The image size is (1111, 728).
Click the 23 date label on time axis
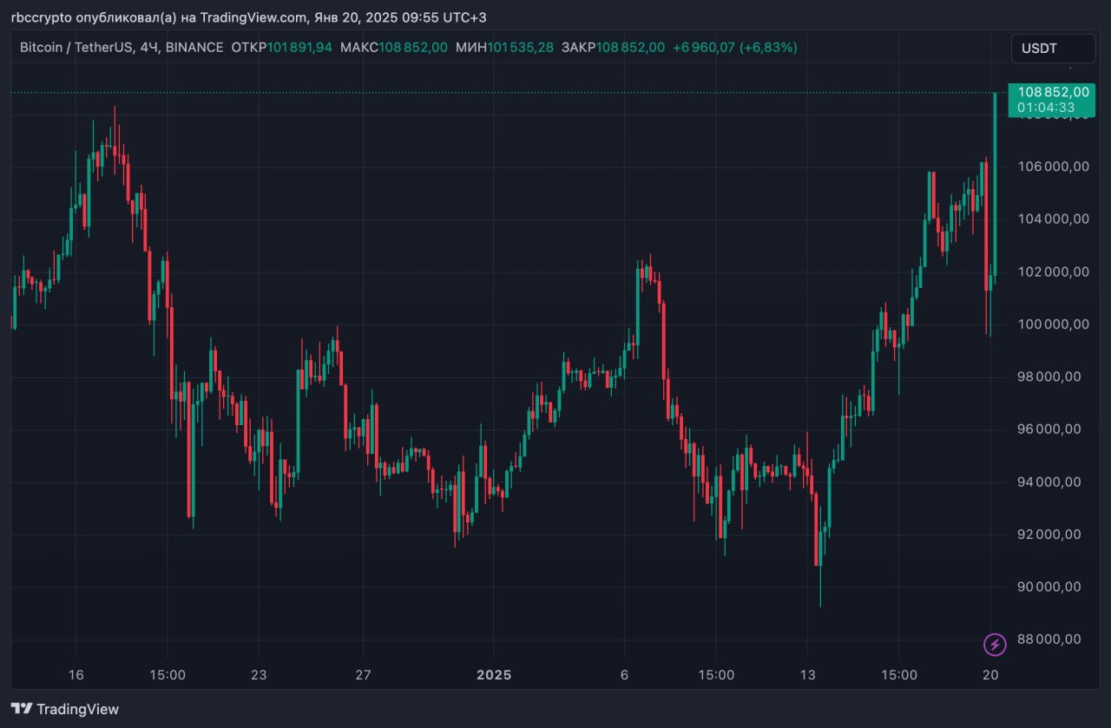[259, 675]
